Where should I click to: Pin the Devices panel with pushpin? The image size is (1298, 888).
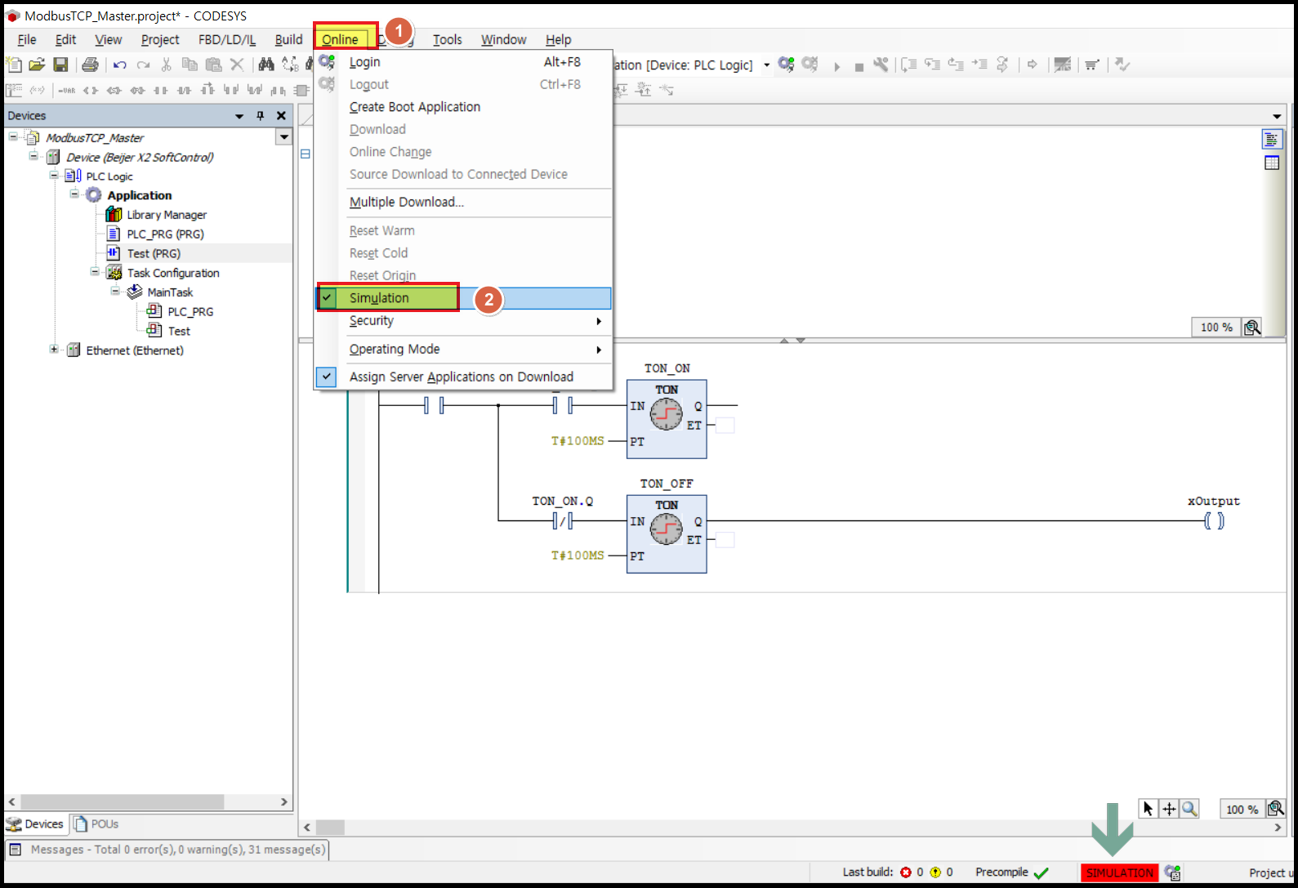click(261, 116)
